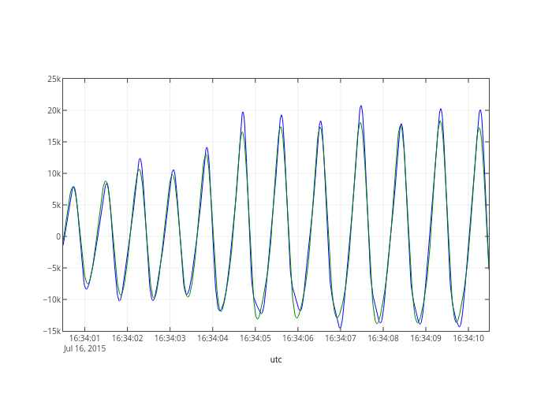Click the 10k y-axis tick label
The image size is (552, 394).
tap(52, 173)
